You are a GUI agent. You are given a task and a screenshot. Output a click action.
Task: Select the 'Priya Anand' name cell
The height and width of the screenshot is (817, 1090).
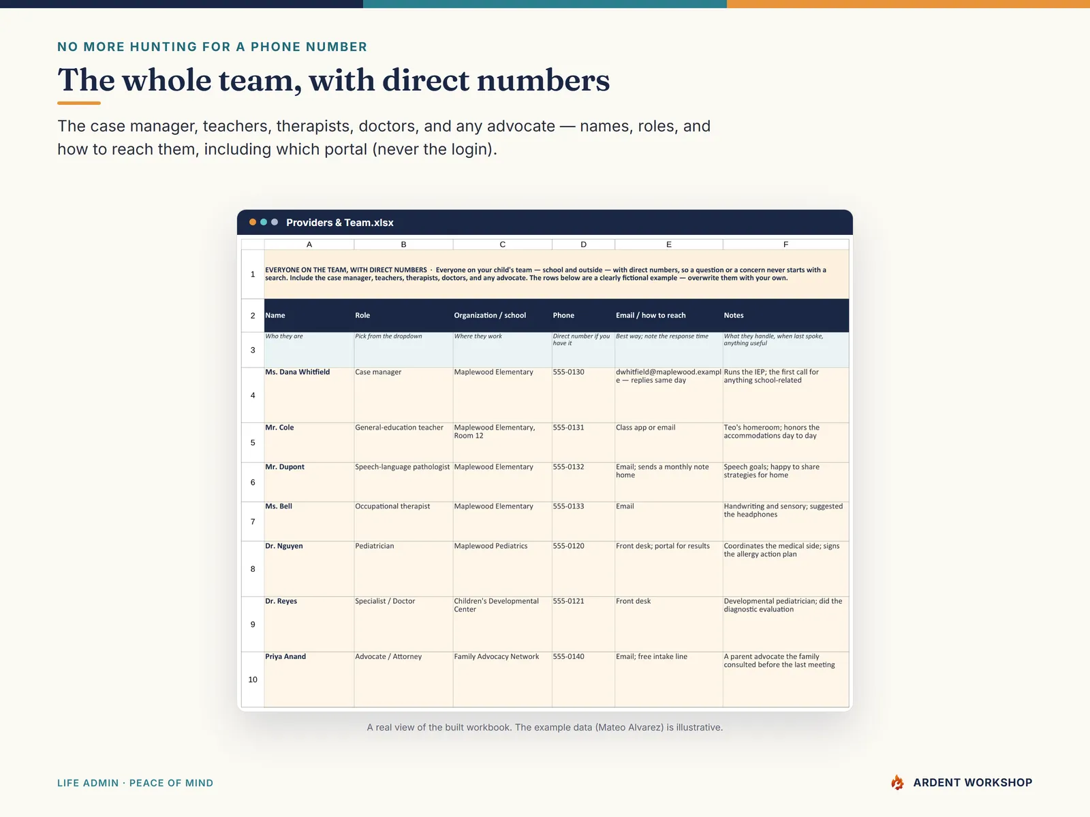click(309, 679)
